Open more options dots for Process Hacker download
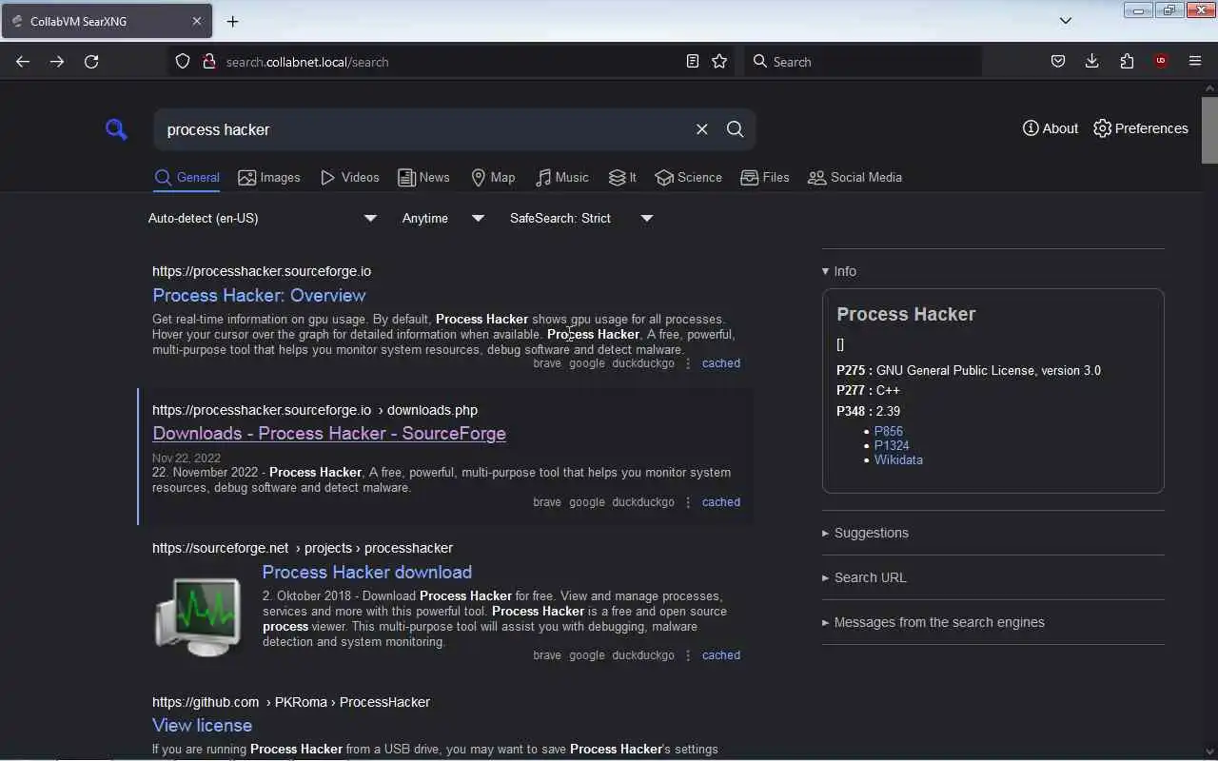This screenshot has height=761, width=1218. tap(688, 655)
